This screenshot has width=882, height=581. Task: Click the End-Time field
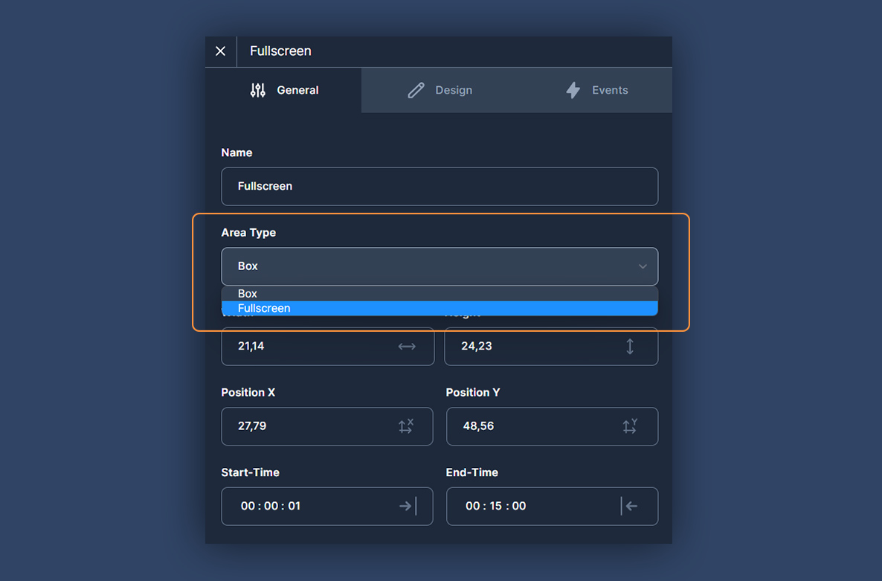coord(552,506)
